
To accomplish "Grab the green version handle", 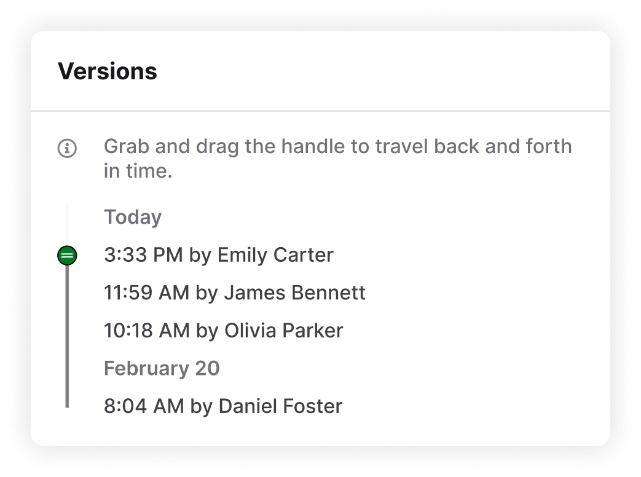I will (67, 256).
